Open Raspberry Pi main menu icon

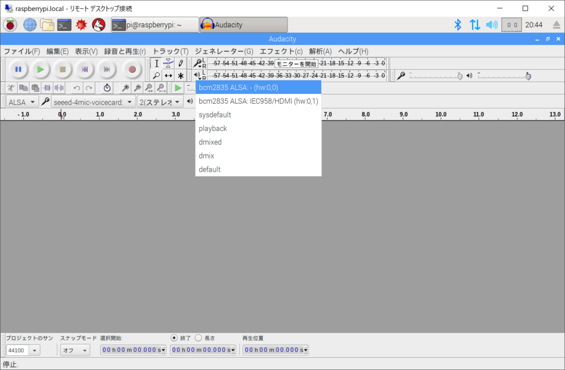(10, 25)
